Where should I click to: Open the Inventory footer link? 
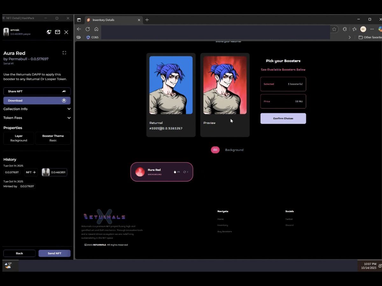point(223,225)
